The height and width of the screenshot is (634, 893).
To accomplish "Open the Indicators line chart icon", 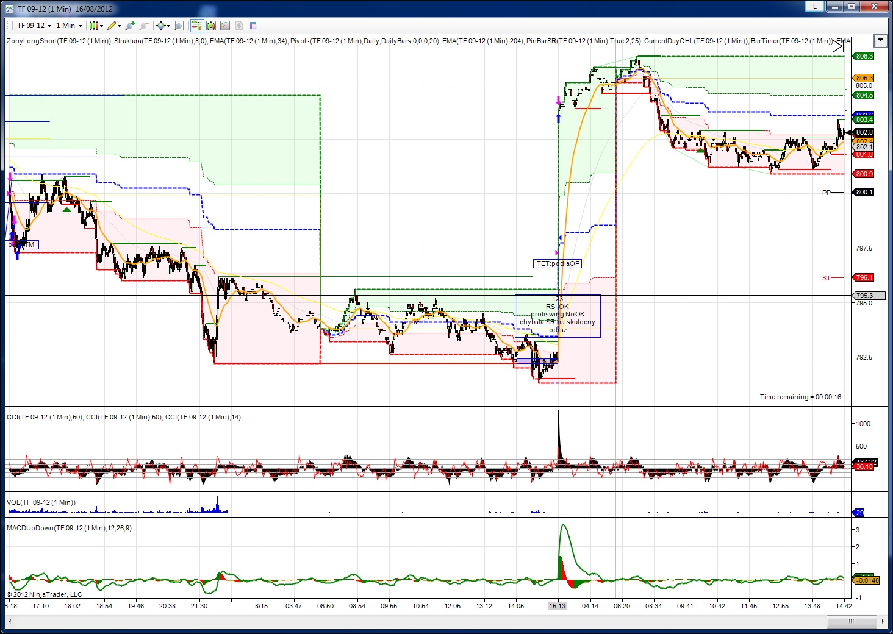I will tap(225, 26).
